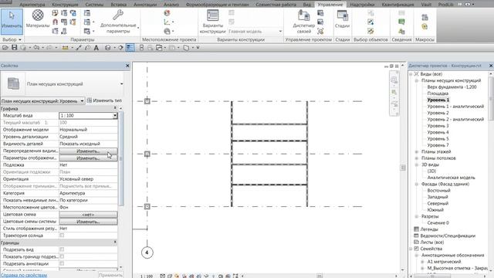Open the Стадии phases dialog
This screenshot has height=278, width=494.
pos(343,19)
